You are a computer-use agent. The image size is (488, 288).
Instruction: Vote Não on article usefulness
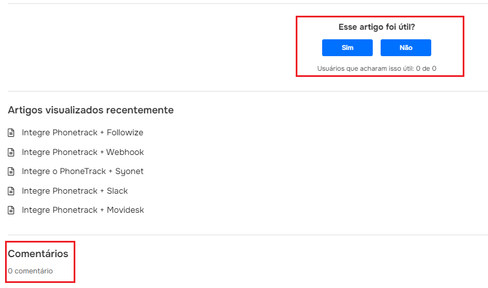[406, 48]
